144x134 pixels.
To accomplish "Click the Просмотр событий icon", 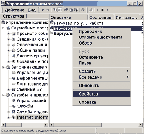I will pos(14,34).
